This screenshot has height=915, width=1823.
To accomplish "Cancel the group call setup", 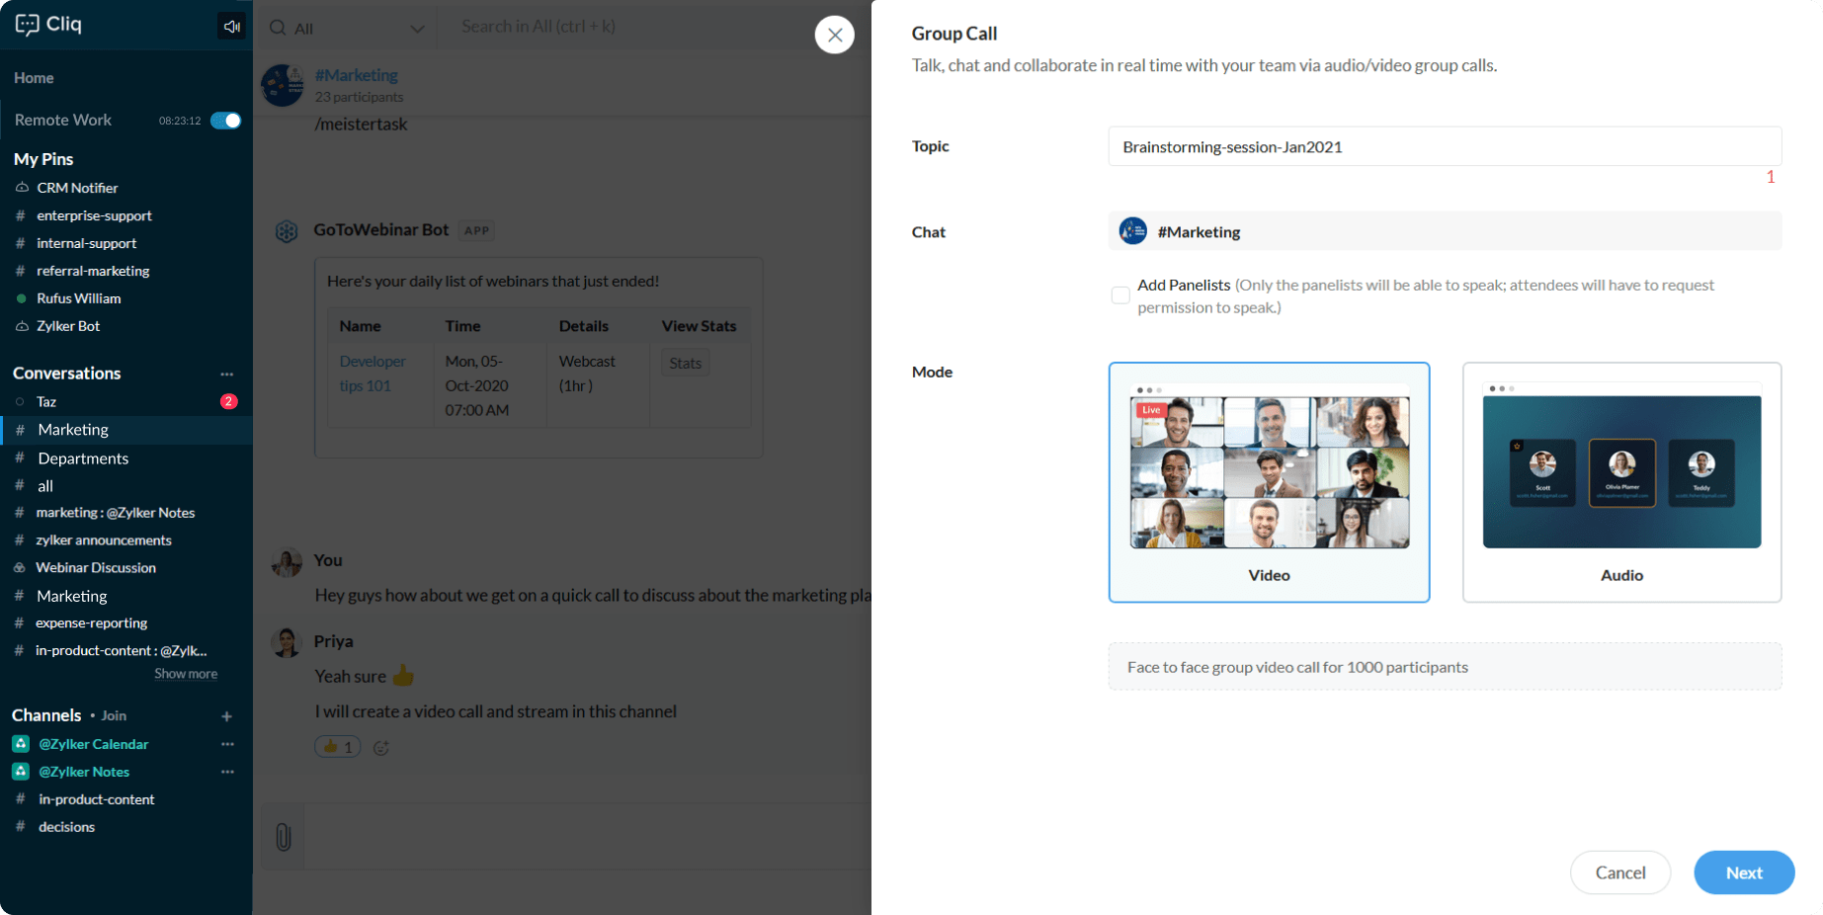I will 1620,873.
